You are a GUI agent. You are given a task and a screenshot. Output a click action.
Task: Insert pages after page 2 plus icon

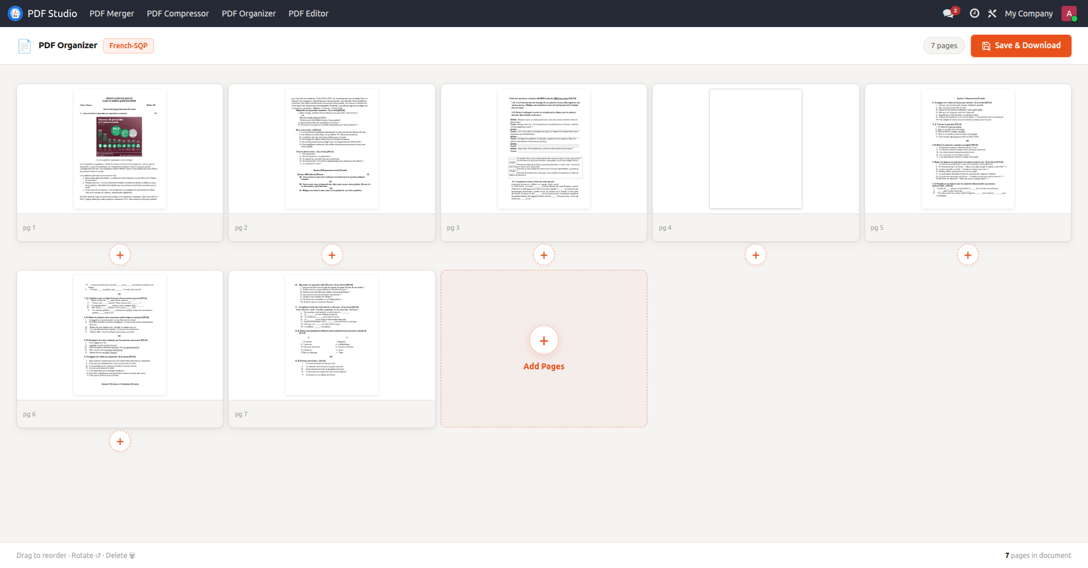[x=332, y=255]
